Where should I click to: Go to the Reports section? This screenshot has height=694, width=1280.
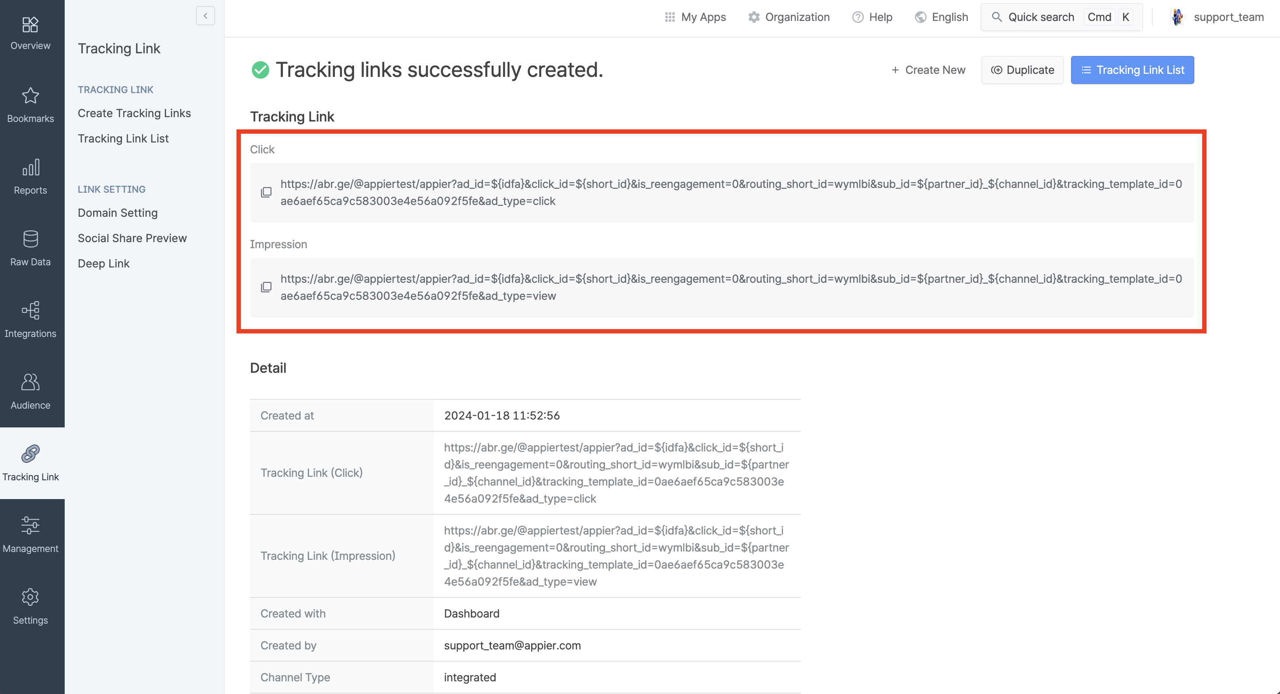click(x=30, y=177)
